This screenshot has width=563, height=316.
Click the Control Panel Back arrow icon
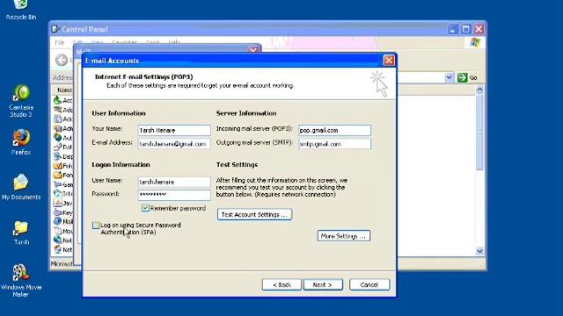(62, 60)
